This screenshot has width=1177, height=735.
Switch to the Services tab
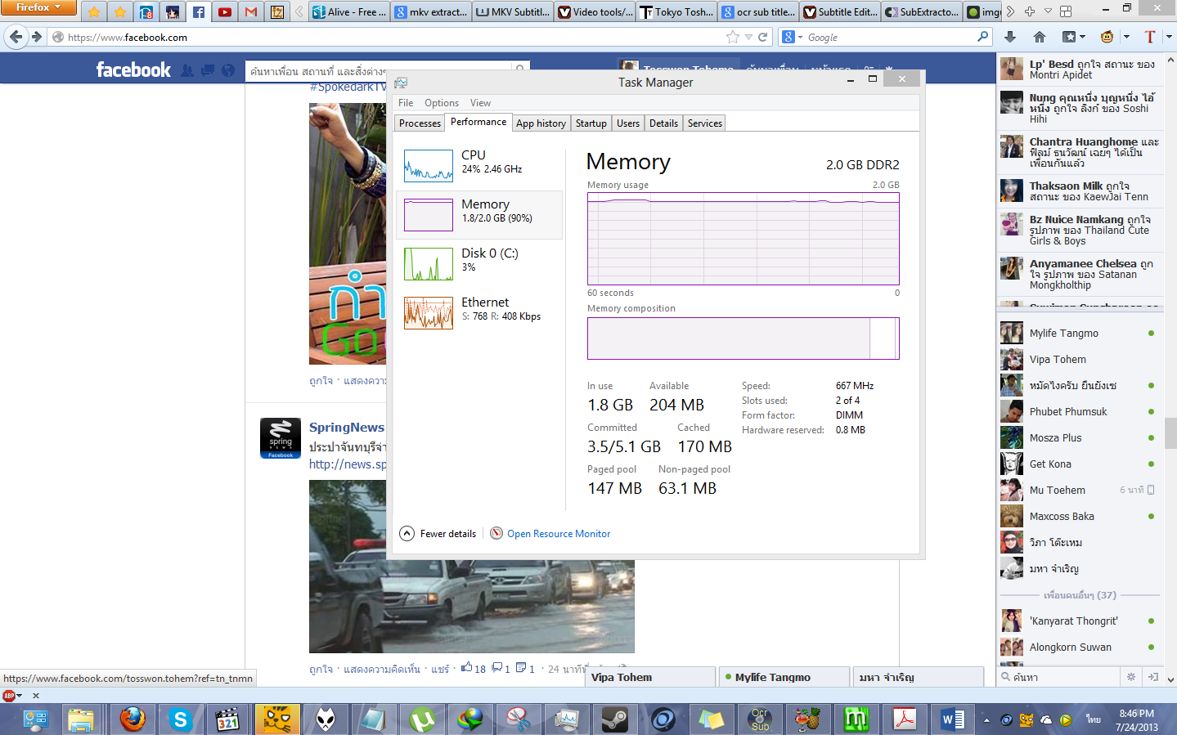704,123
